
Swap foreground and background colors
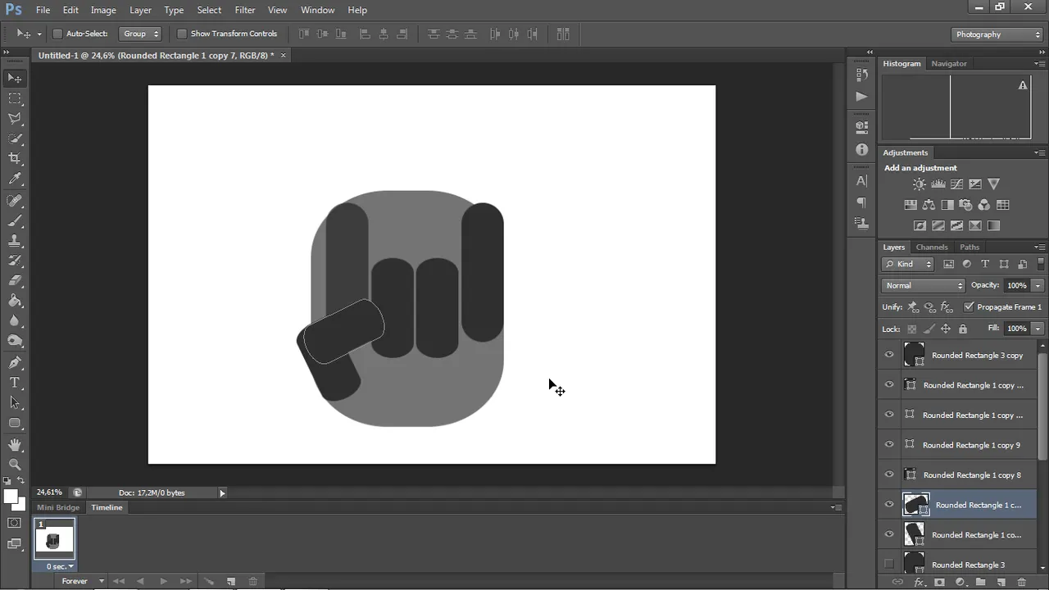click(x=21, y=481)
